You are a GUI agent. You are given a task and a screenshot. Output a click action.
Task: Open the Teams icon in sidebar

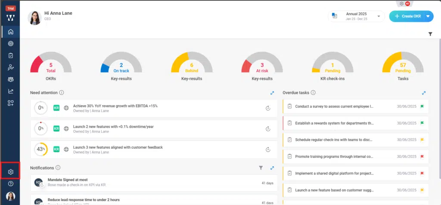click(11, 80)
